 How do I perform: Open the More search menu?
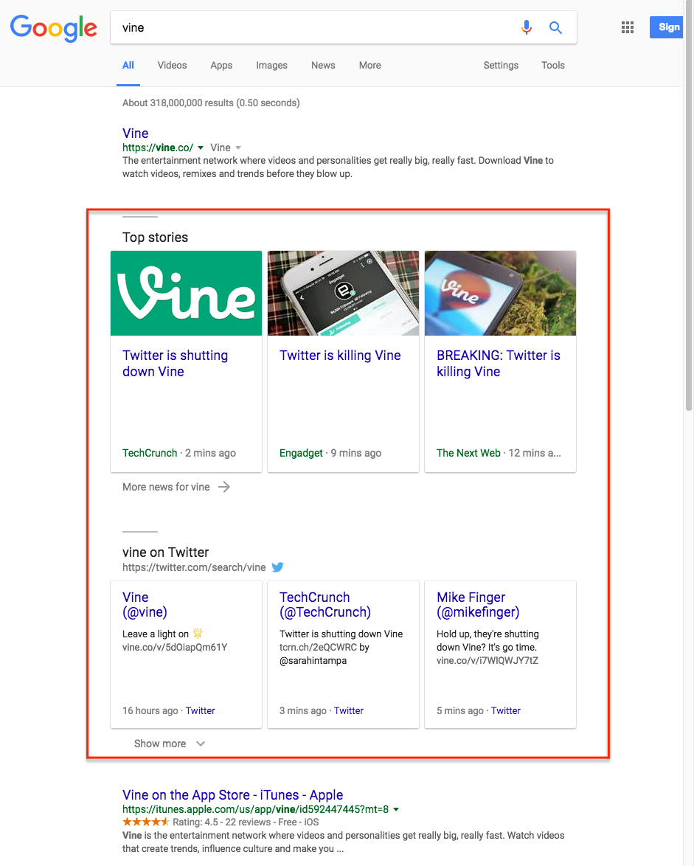pos(370,65)
